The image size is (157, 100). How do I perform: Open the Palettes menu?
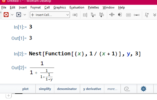[93, 7]
